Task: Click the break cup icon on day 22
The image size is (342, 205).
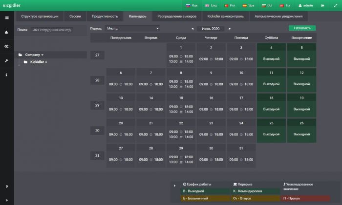Action: tap(181, 137)
